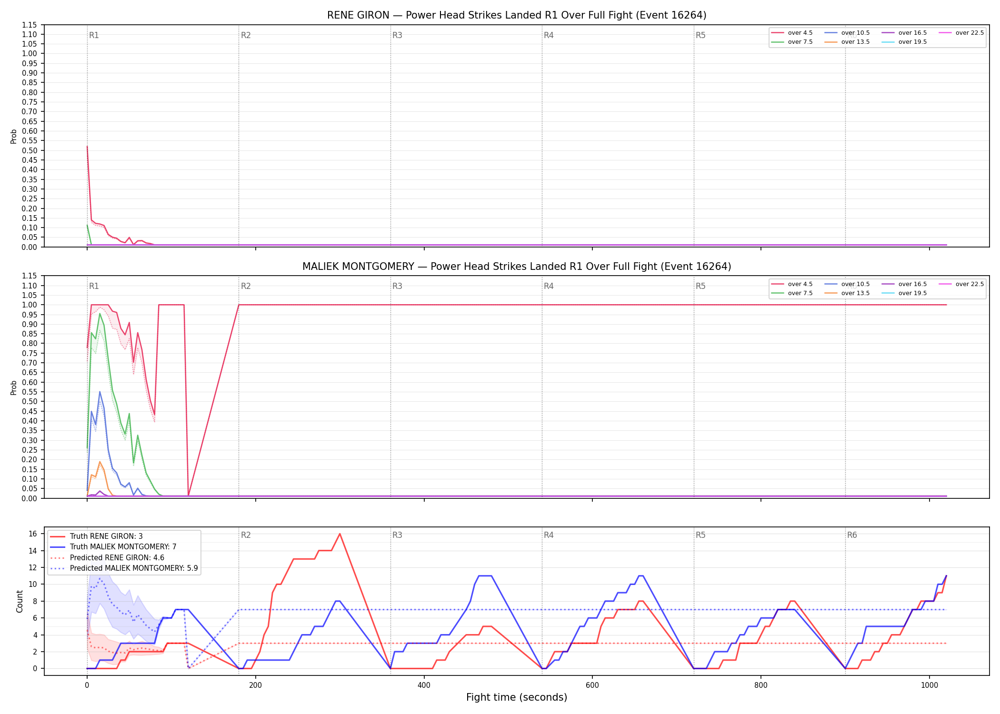
Task: Click the RENE GIRON chart title
Action: pos(517,15)
